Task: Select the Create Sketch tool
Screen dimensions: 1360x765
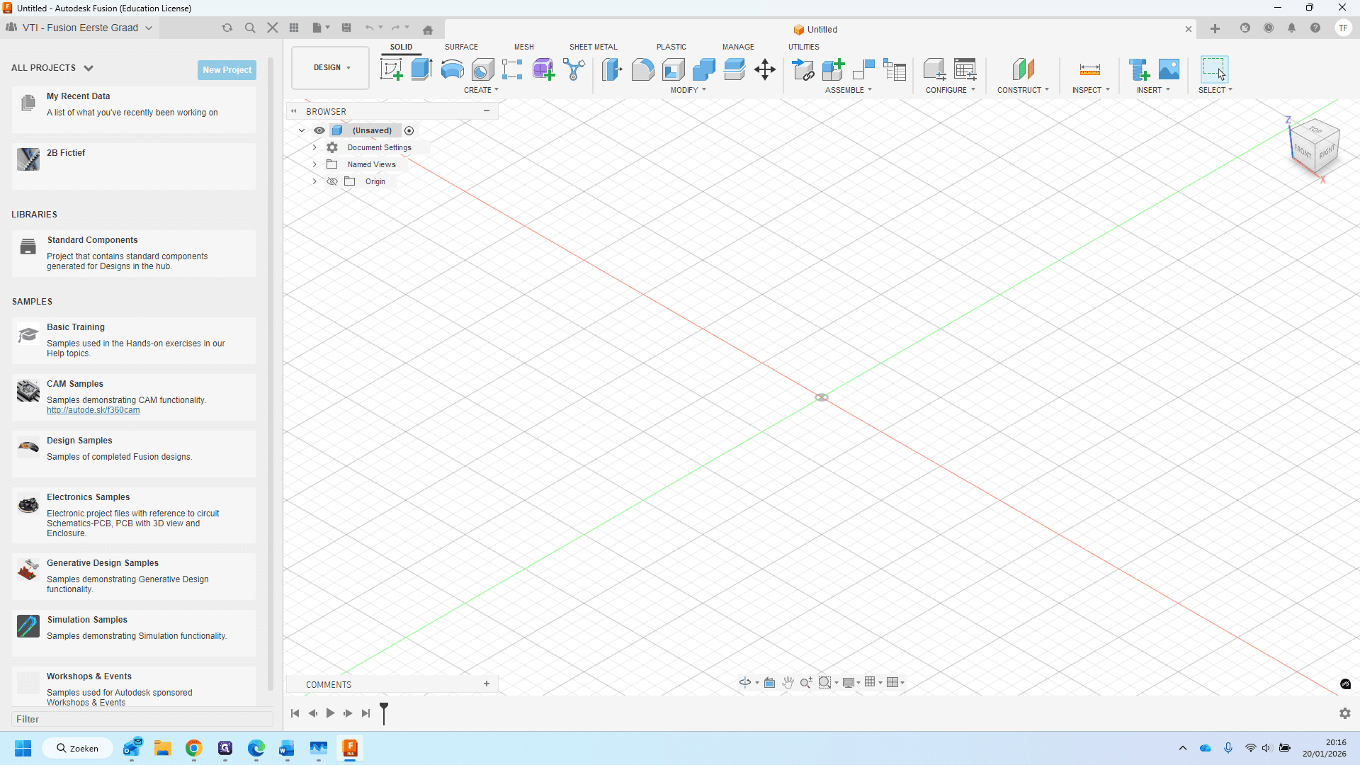Action: pyautogui.click(x=391, y=69)
